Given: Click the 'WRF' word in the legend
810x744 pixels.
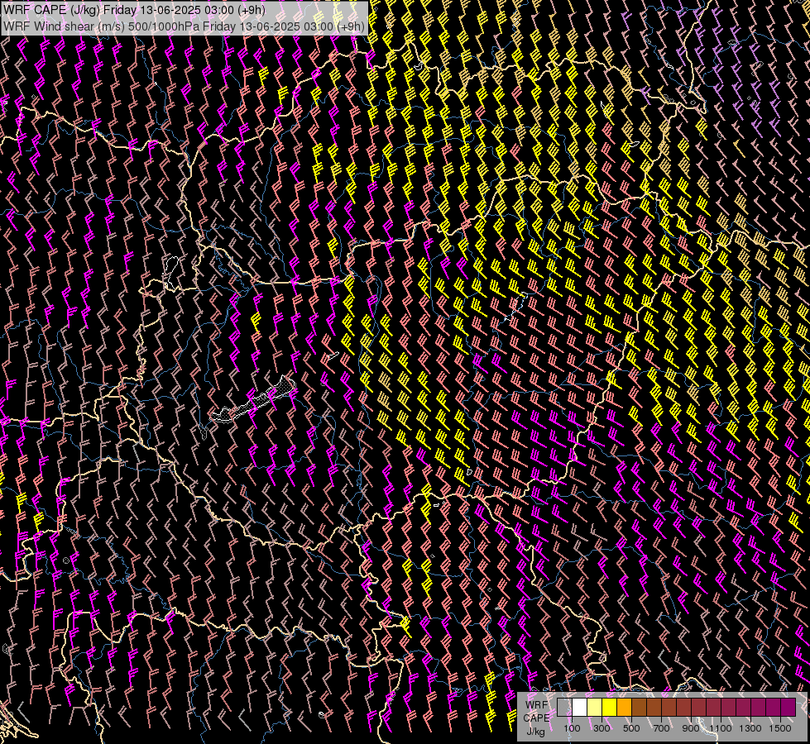Looking at the screenshot, I should [x=537, y=705].
